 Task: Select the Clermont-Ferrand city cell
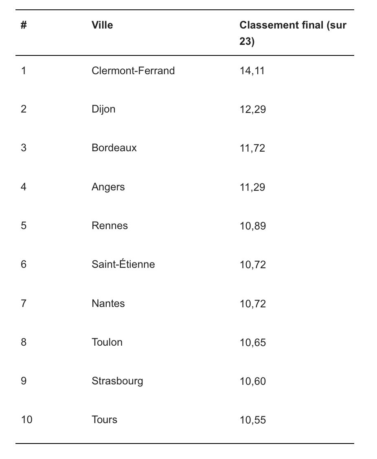tap(133, 71)
